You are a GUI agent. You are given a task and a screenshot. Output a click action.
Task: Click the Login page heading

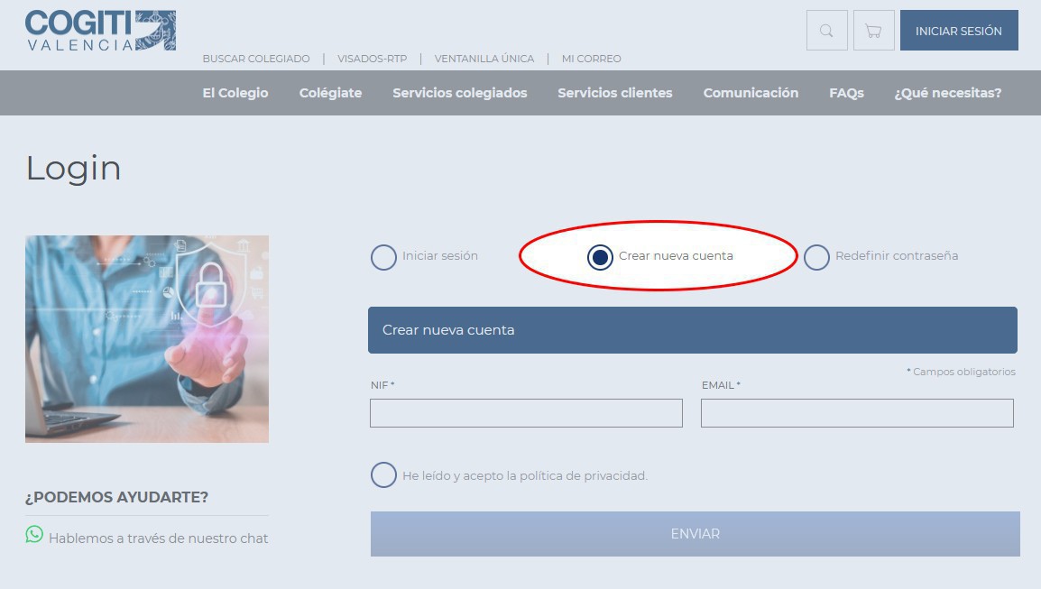(x=74, y=168)
